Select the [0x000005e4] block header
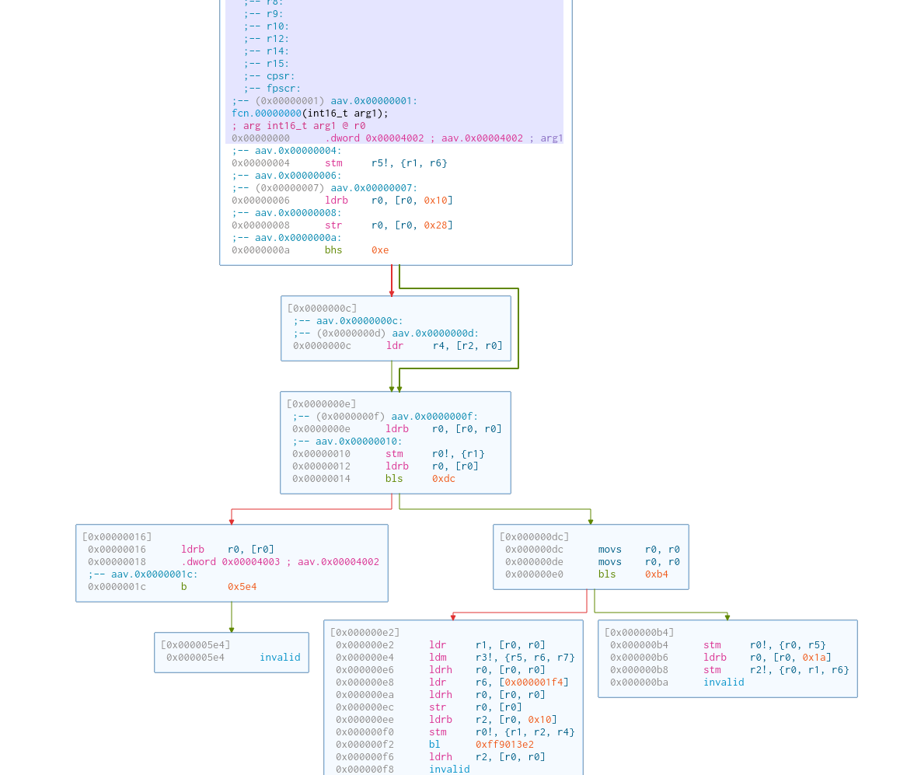Screen dimensions: 900x775 tap(195, 644)
